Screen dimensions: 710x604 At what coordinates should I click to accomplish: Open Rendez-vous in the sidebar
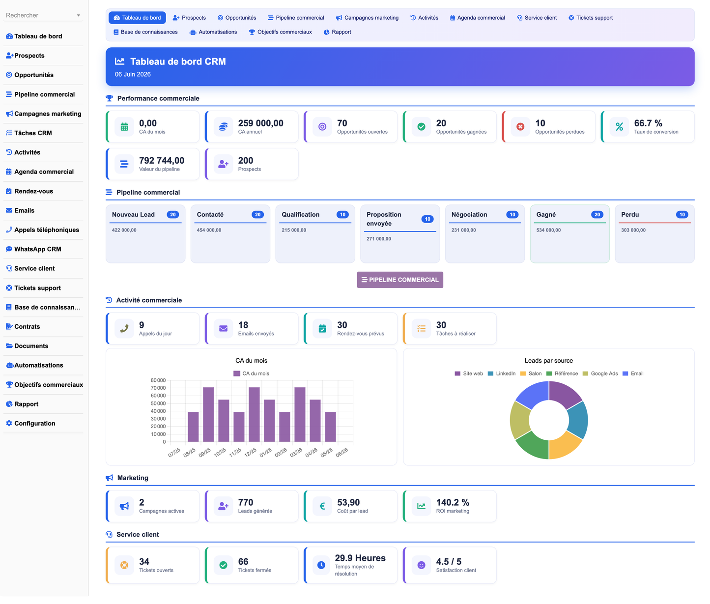coord(43,191)
